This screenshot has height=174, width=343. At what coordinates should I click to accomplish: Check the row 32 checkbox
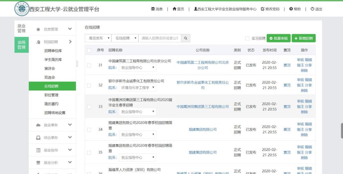[89, 85]
